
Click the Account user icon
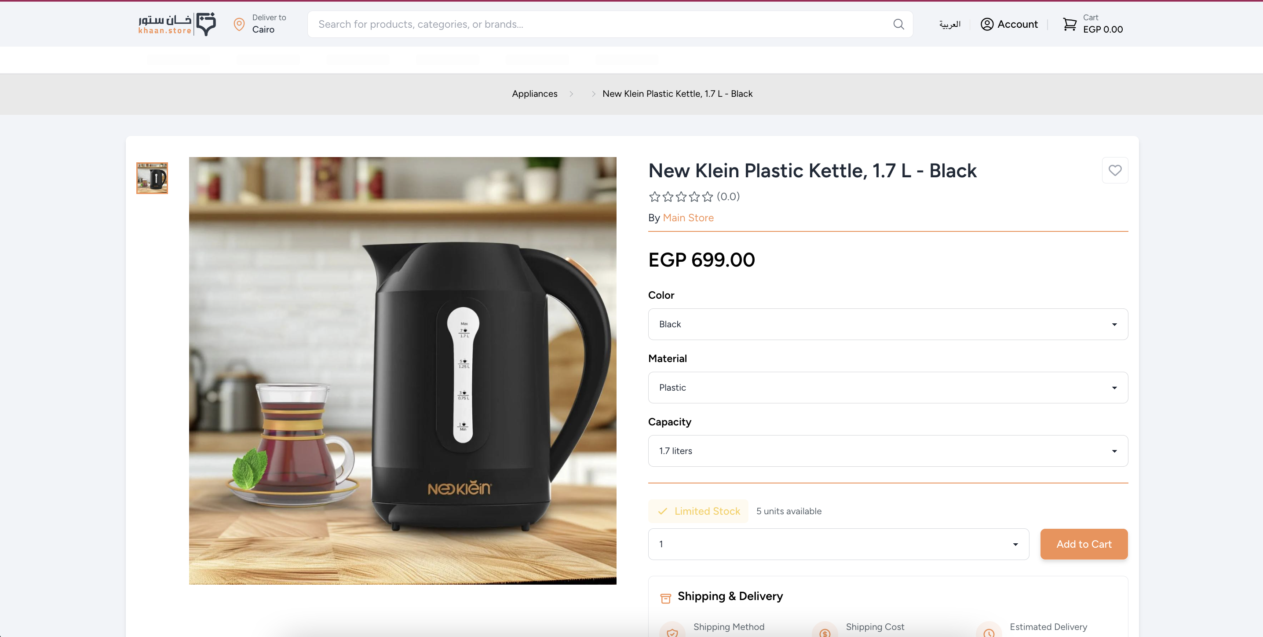(x=986, y=24)
